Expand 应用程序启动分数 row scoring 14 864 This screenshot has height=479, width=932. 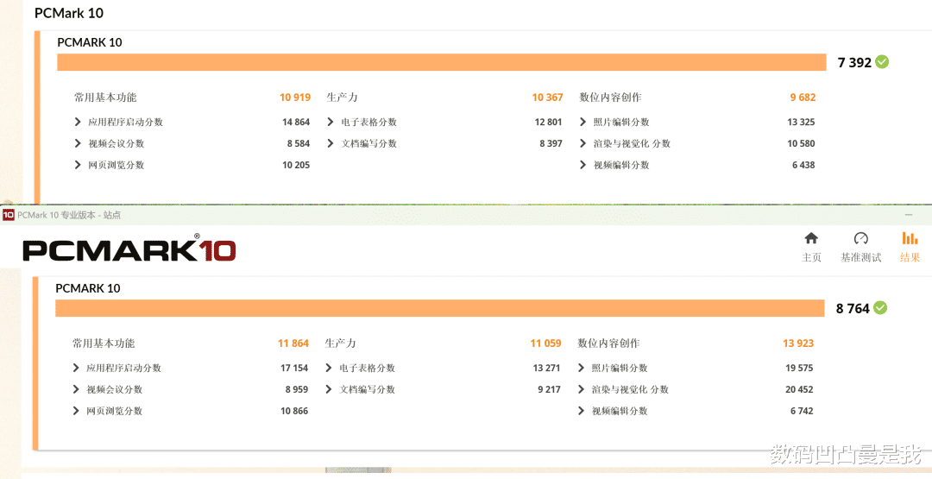coord(78,122)
